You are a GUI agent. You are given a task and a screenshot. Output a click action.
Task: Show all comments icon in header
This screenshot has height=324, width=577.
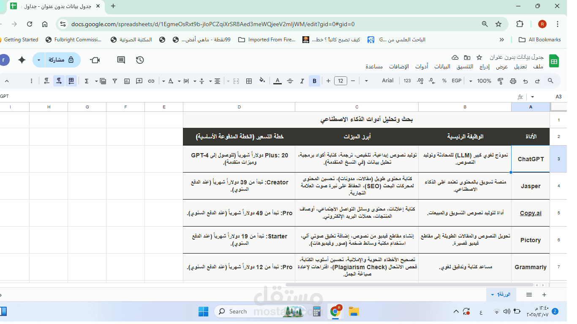click(x=121, y=60)
